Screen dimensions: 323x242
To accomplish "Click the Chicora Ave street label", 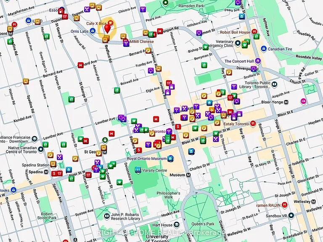I will pos(127,10).
